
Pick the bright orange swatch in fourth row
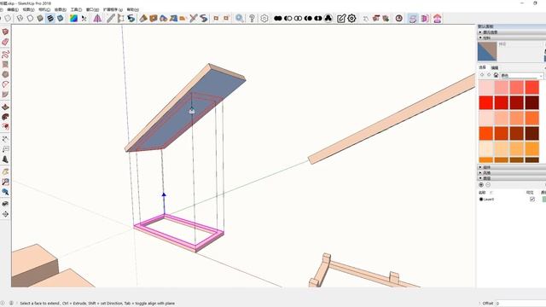click(x=485, y=133)
